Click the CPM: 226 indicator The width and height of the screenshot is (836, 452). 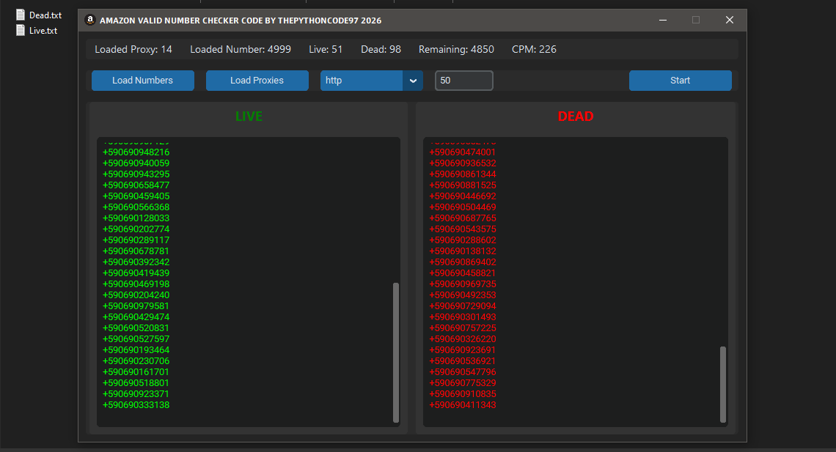(534, 50)
